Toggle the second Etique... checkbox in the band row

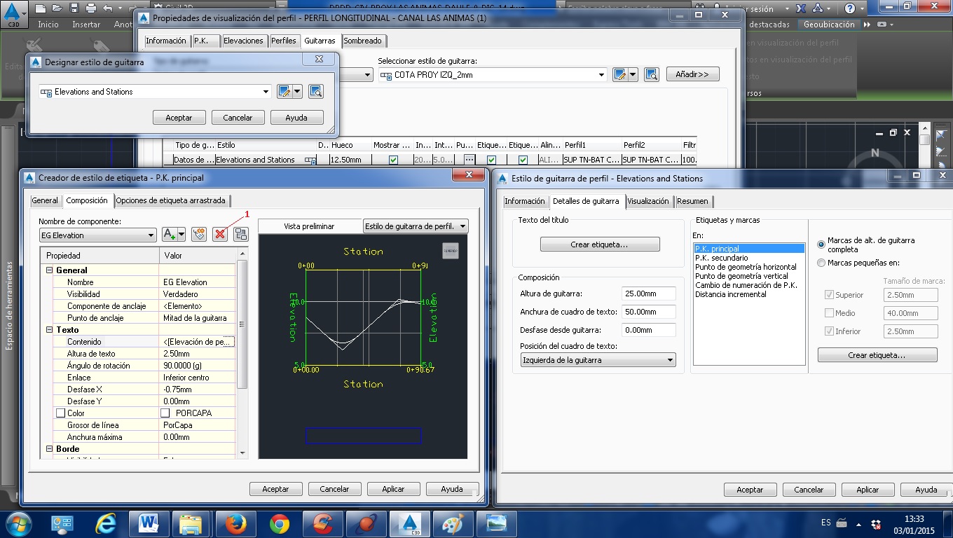click(x=523, y=160)
